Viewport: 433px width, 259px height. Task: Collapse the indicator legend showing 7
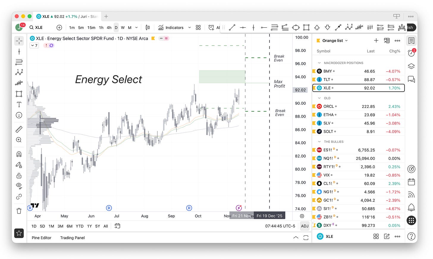[x=34, y=46]
